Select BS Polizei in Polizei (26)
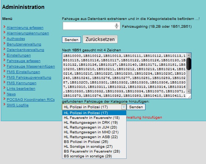 (x=94, y=142)
